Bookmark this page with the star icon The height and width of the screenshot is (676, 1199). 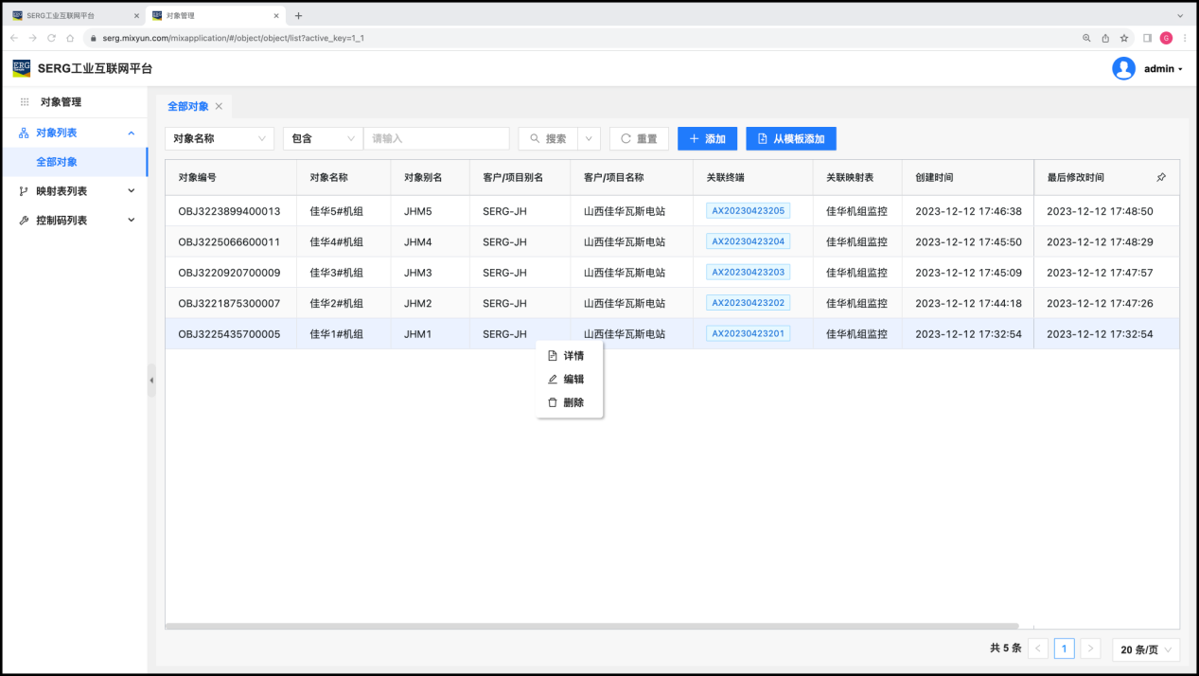point(1124,38)
